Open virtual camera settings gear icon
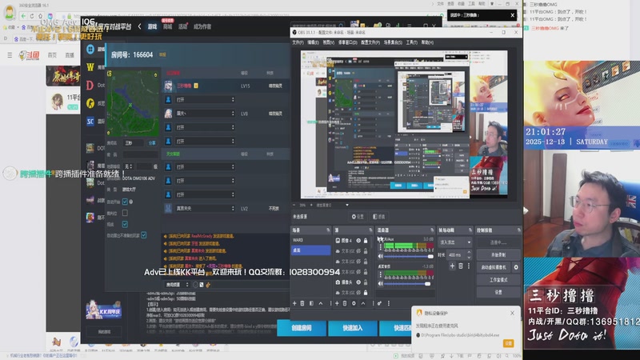Screen dimensions: 640x360 click(x=516, y=267)
